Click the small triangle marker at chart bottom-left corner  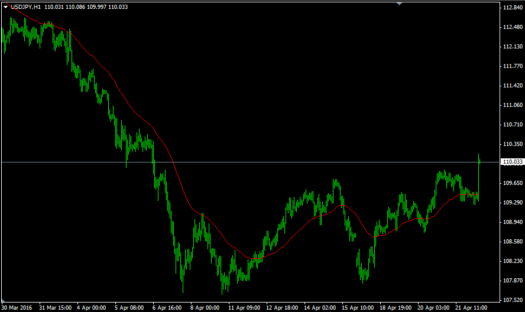(3, 300)
